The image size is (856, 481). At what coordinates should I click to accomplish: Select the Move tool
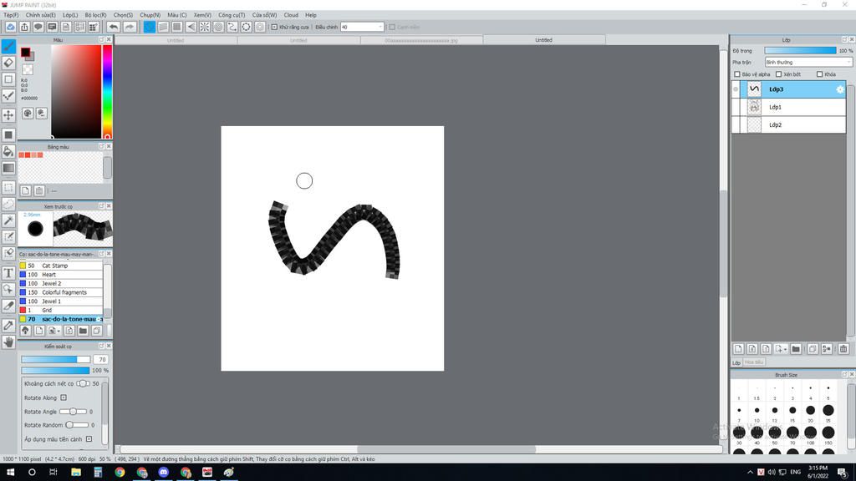pyautogui.click(x=8, y=115)
